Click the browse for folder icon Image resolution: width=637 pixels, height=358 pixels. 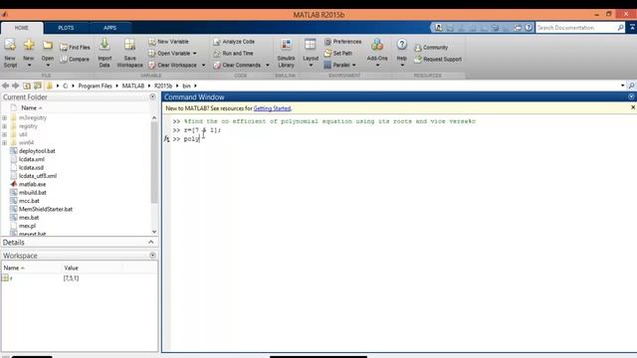(38, 86)
